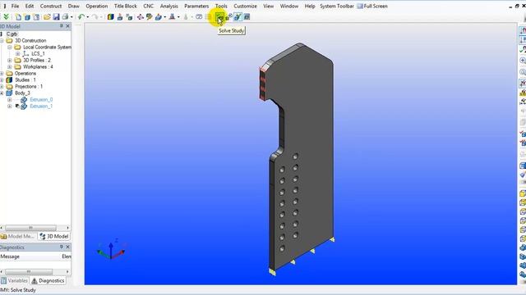Open the load type dropdown arrow
This screenshot has height=295, width=526.
point(178,17)
